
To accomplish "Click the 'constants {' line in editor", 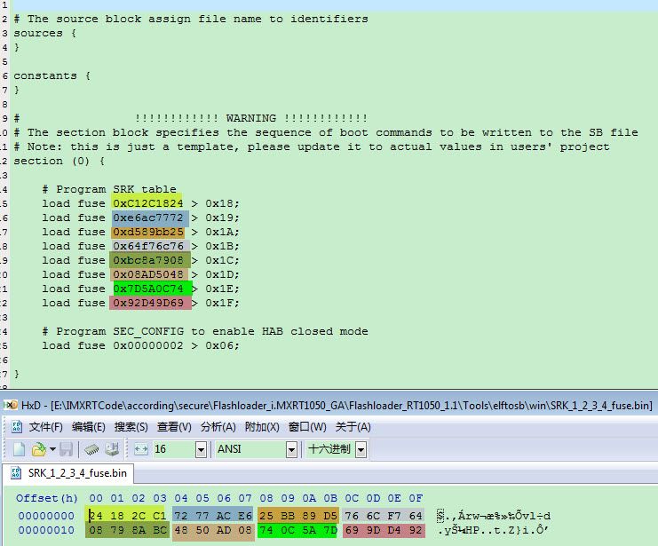I will (x=52, y=75).
